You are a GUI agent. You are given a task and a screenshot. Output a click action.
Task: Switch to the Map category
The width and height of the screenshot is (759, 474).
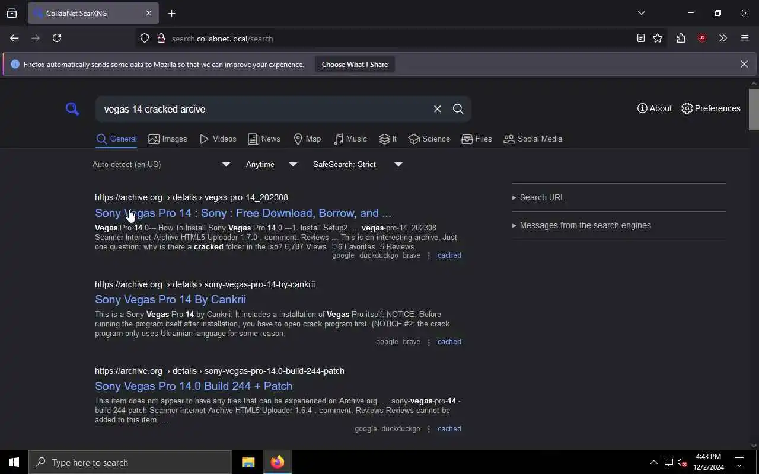click(307, 139)
